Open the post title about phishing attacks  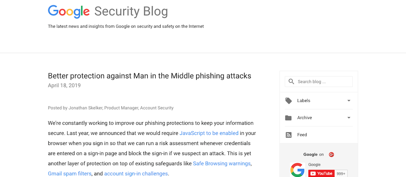[x=149, y=76]
